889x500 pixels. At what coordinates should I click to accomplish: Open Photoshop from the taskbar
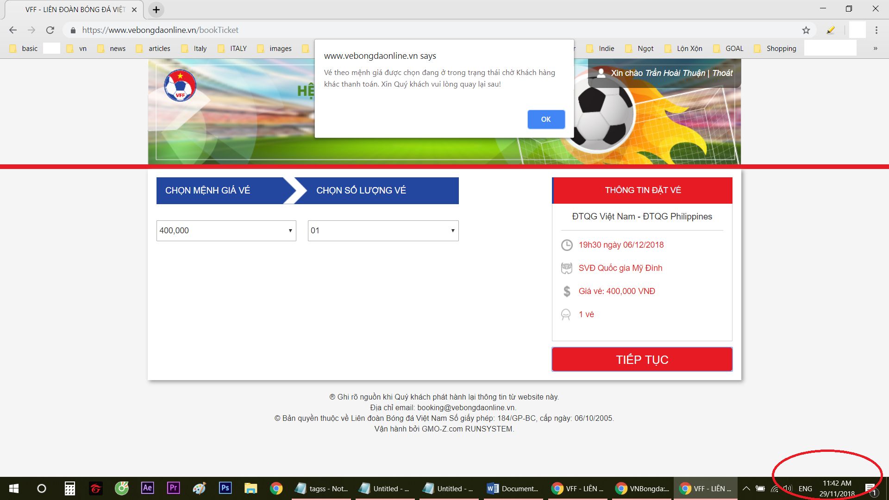coord(225,488)
